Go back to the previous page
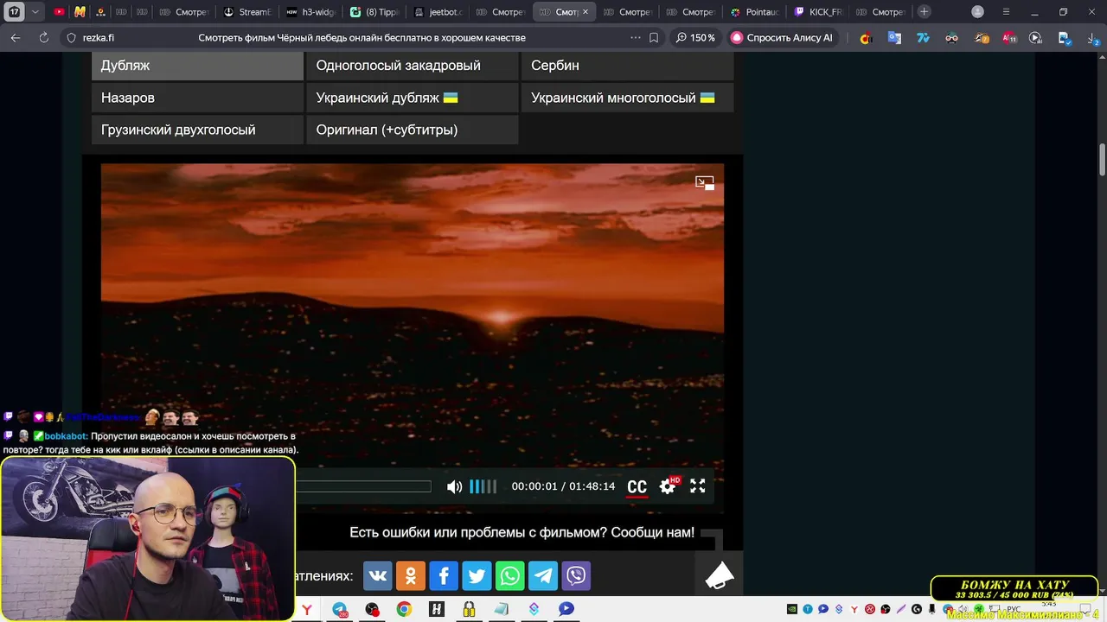 tap(16, 38)
